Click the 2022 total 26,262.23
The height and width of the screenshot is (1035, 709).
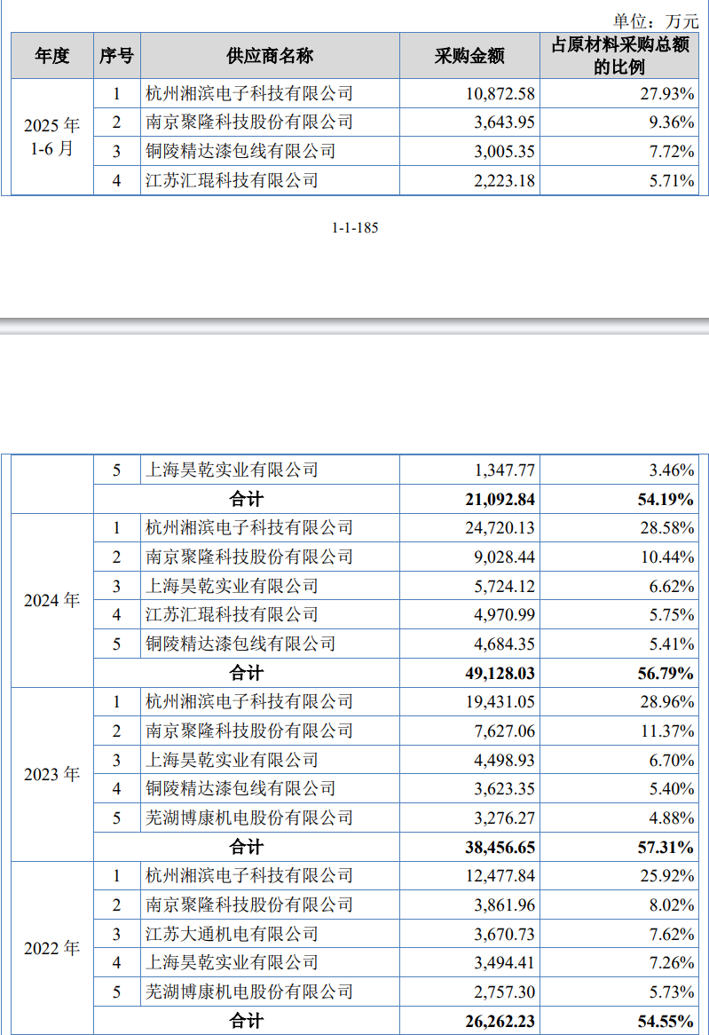pyautogui.click(x=498, y=1021)
